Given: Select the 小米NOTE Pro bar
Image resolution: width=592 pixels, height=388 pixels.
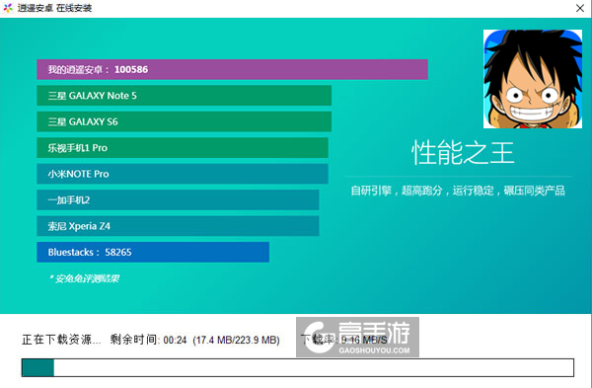Looking at the screenshot, I should coord(183,174).
